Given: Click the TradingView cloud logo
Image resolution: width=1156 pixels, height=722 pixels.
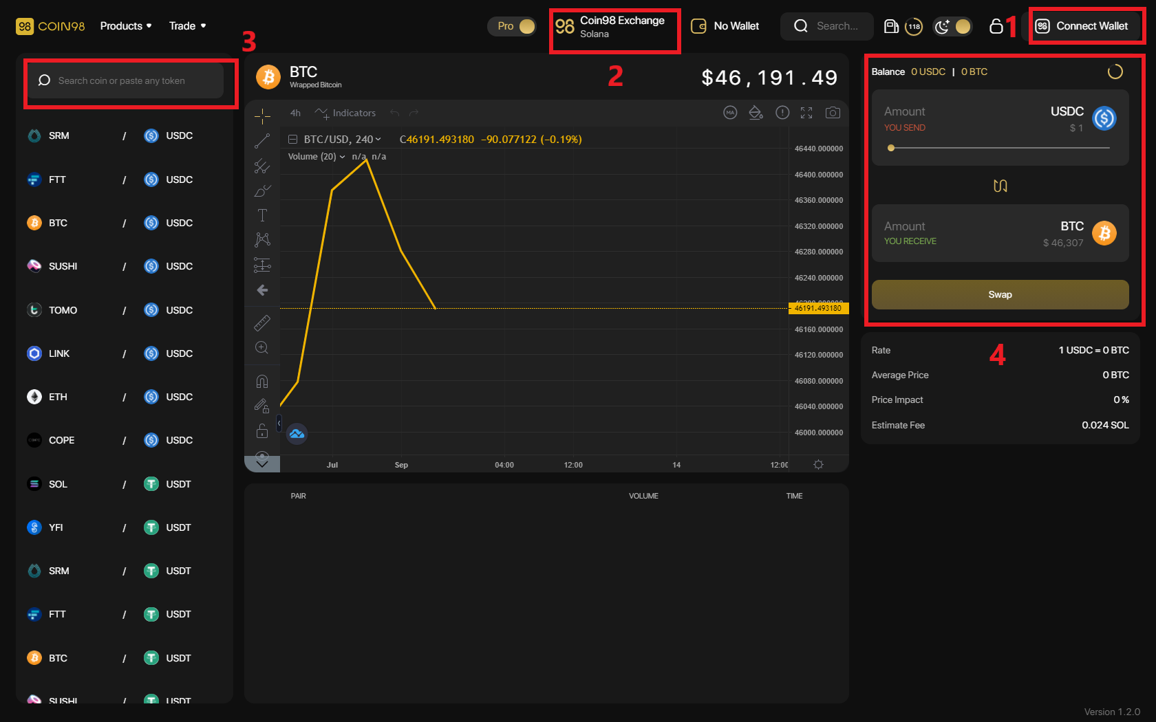Looking at the screenshot, I should (x=297, y=434).
